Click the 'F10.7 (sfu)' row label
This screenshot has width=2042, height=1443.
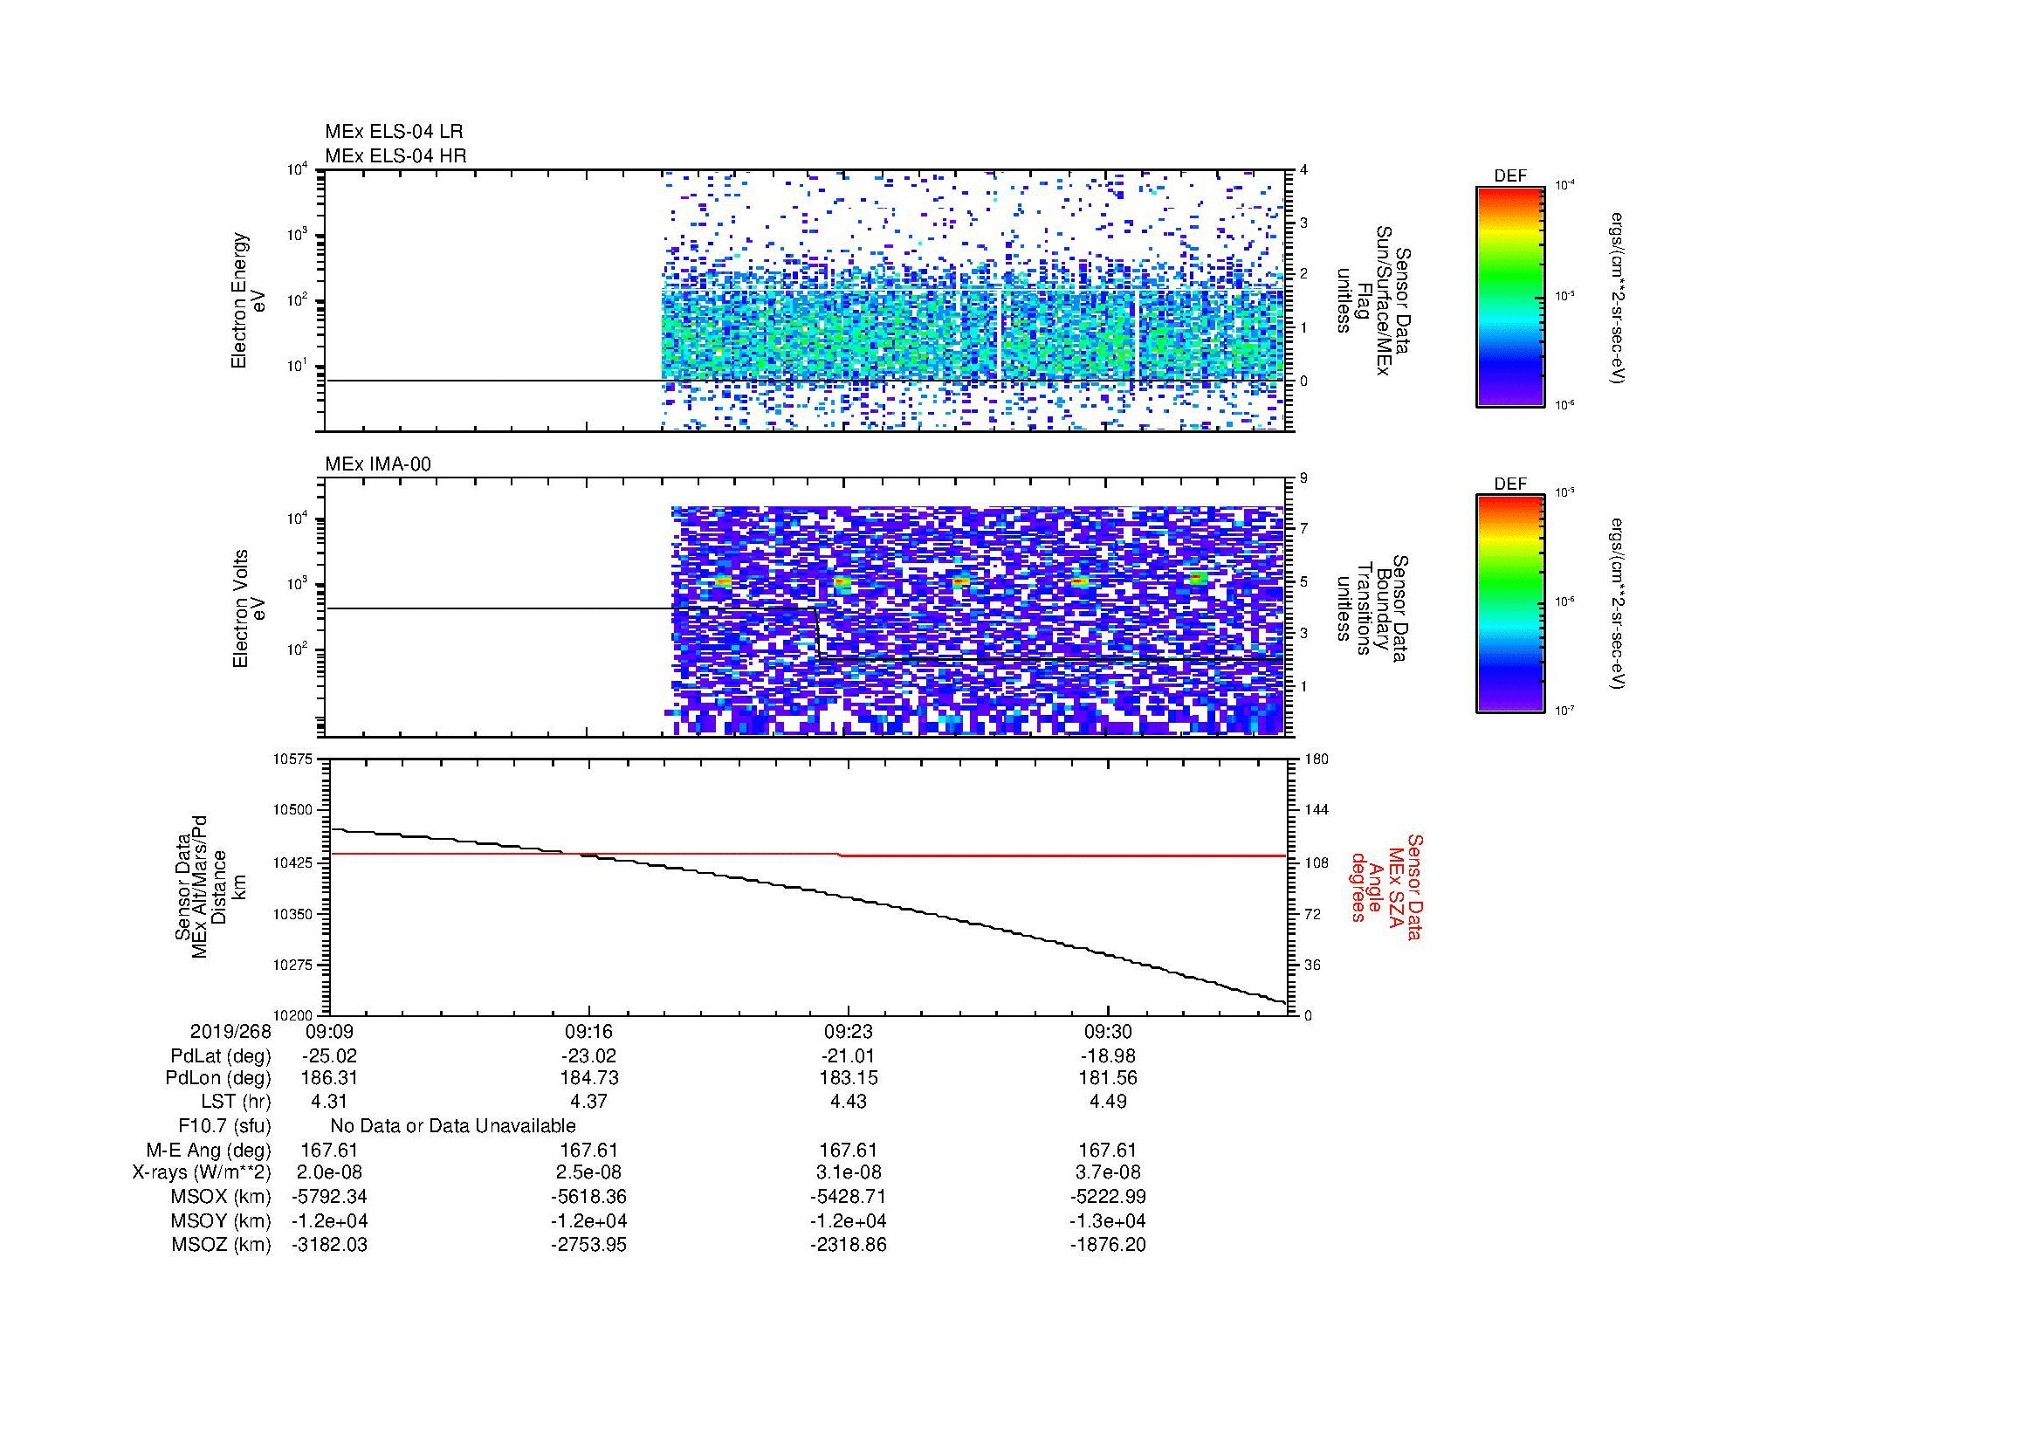point(224,1125)
